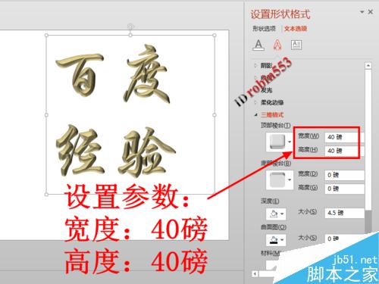Click the top bevel 高度(H) field
The width and height of the screenshot is (379, 284).
click(344, 151)
